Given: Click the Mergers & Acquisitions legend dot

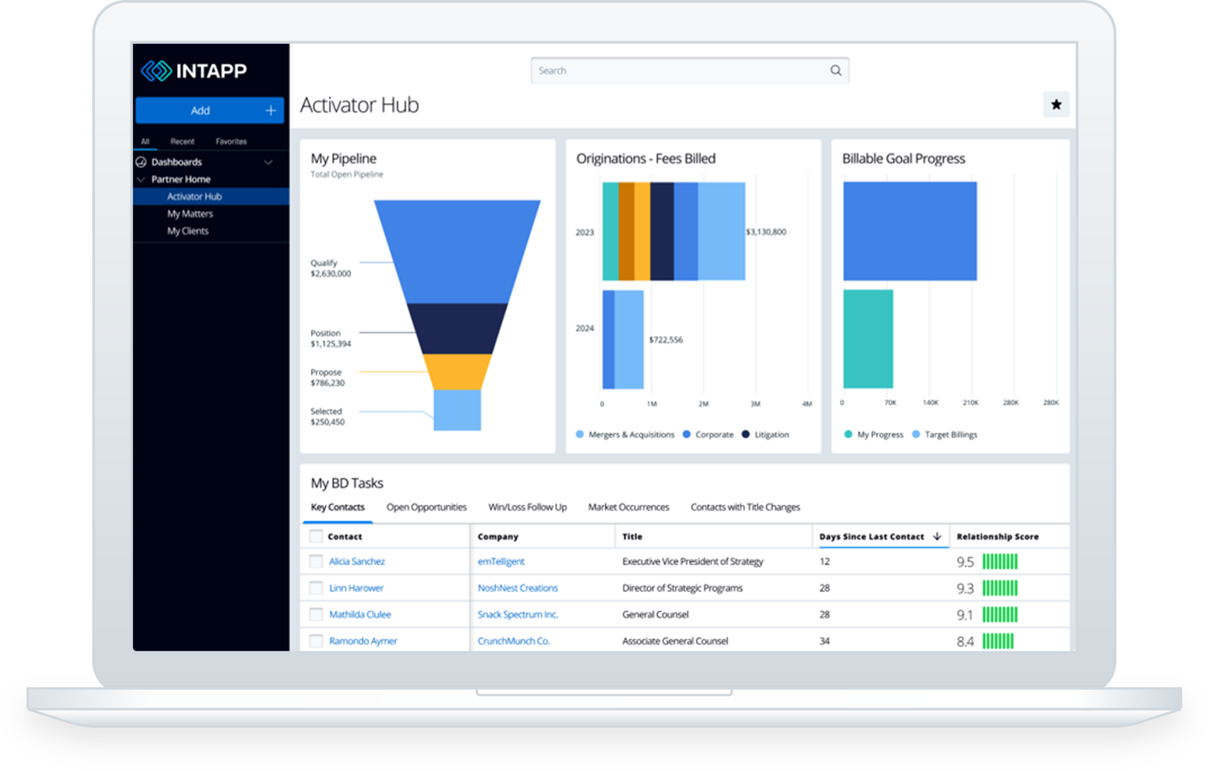Looking at the screenshot, I should pos(580,434).
